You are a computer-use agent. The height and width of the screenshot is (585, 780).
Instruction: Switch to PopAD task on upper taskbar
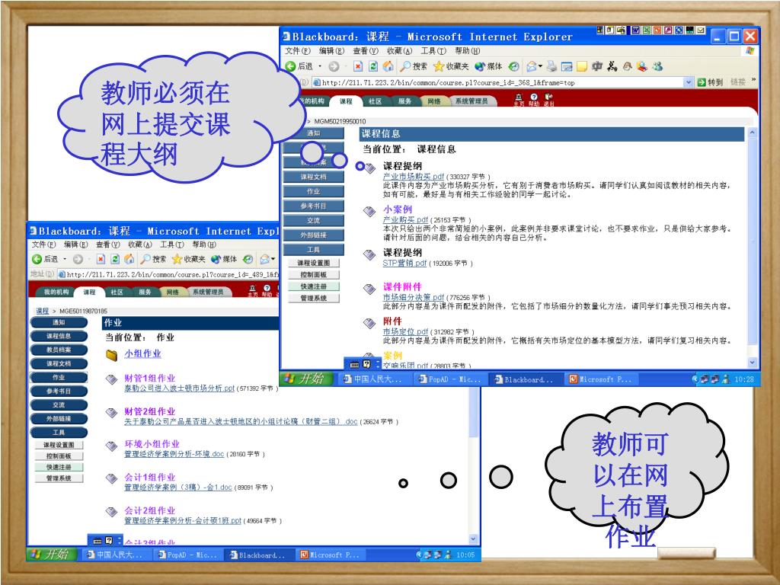coord(450,379)
